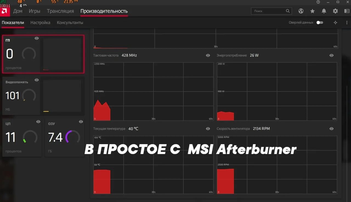
Task: Open notifications bell icon
Action: point(324,11)
